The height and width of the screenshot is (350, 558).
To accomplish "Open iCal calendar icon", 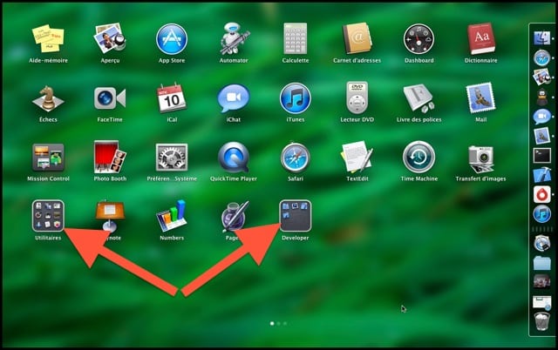I will 172,98.
